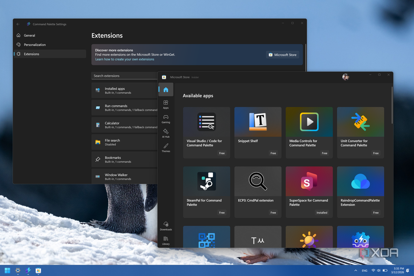Viewport: 414px width, 276px height.
Task: Click Learn how to create your own extensions
Action: pos(125,59)
